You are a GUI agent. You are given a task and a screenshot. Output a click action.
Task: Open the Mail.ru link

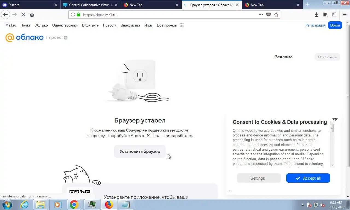pos(11,25)
